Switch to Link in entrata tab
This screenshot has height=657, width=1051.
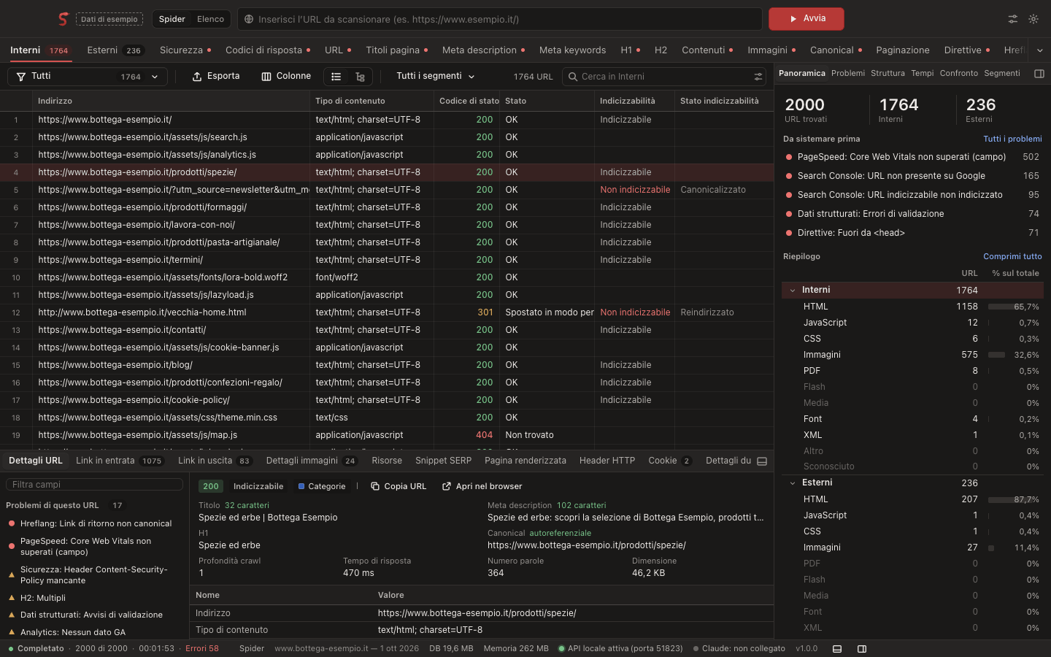[x=120, y=461]
